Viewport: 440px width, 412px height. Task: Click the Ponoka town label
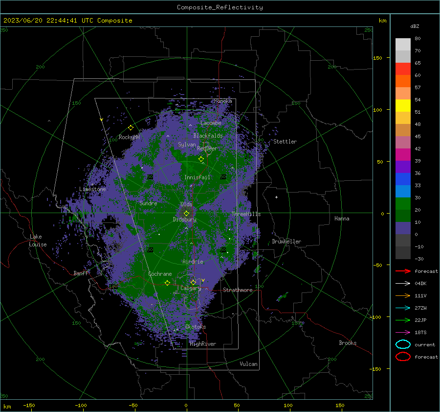pos(223,101)
